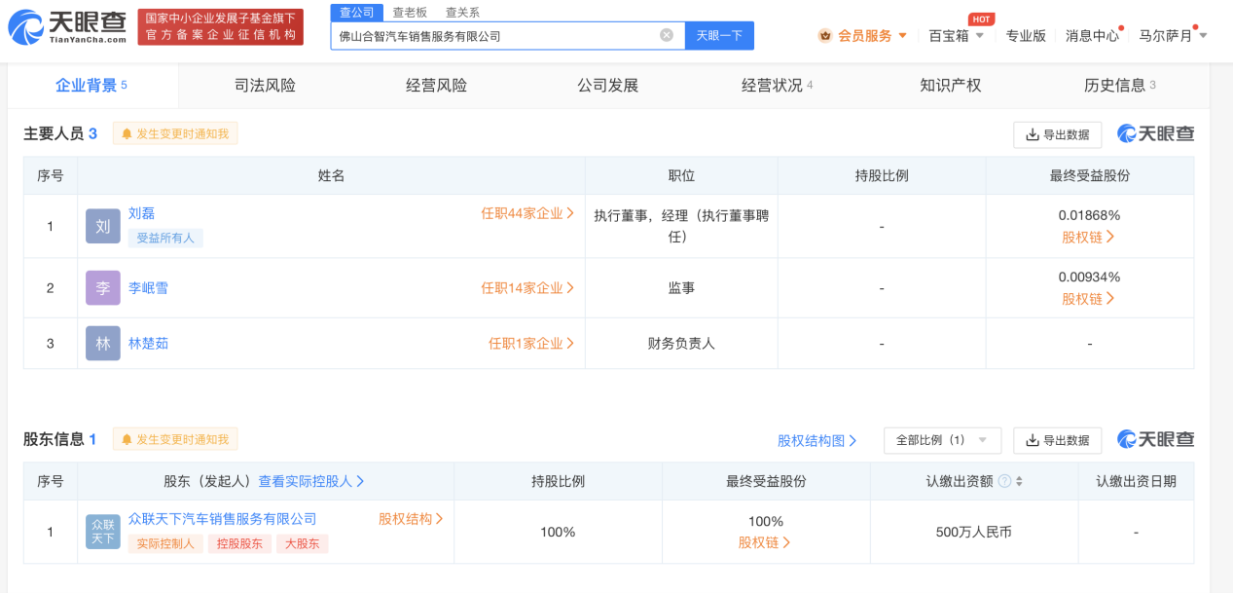Click 刘磊's avatar icon
This screenshot has width=1233, height=593.
(x=103, y=226)
